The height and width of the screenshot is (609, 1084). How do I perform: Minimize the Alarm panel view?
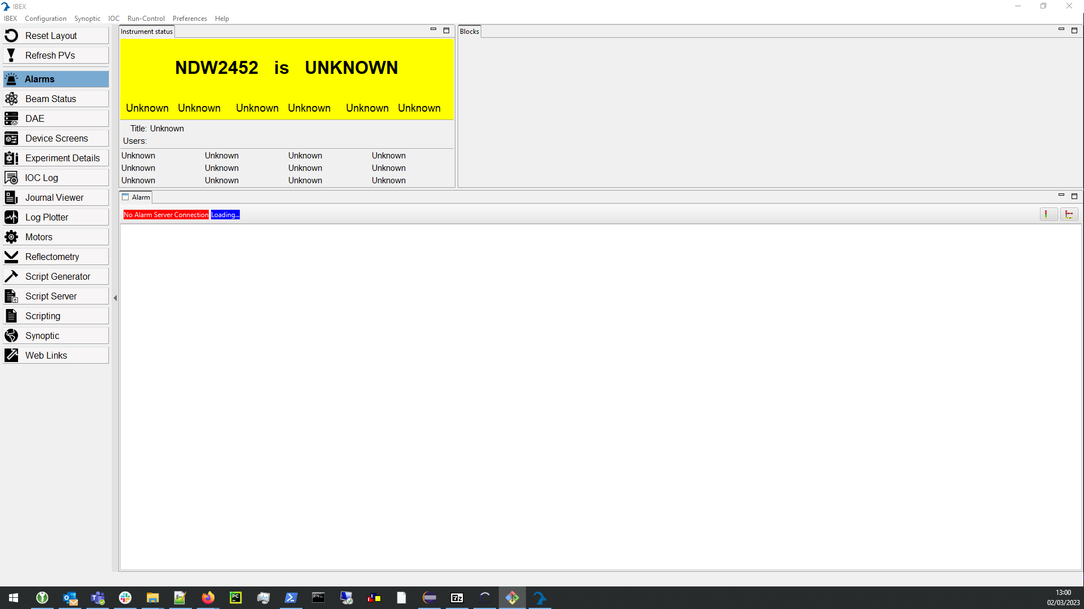(1061, 196)
